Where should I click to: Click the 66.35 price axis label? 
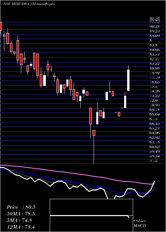(x=154, y=124)
